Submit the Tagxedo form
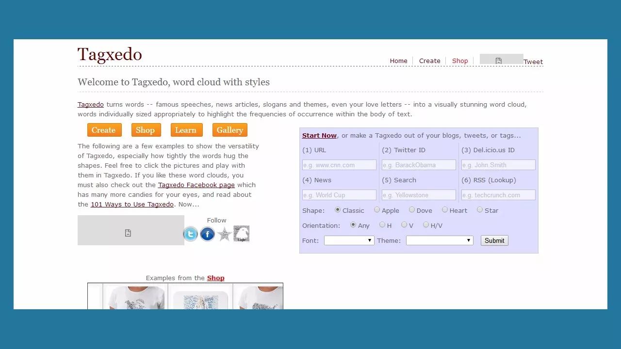The image size is (621, 349). pyautogui.click(x=494, y=240)
